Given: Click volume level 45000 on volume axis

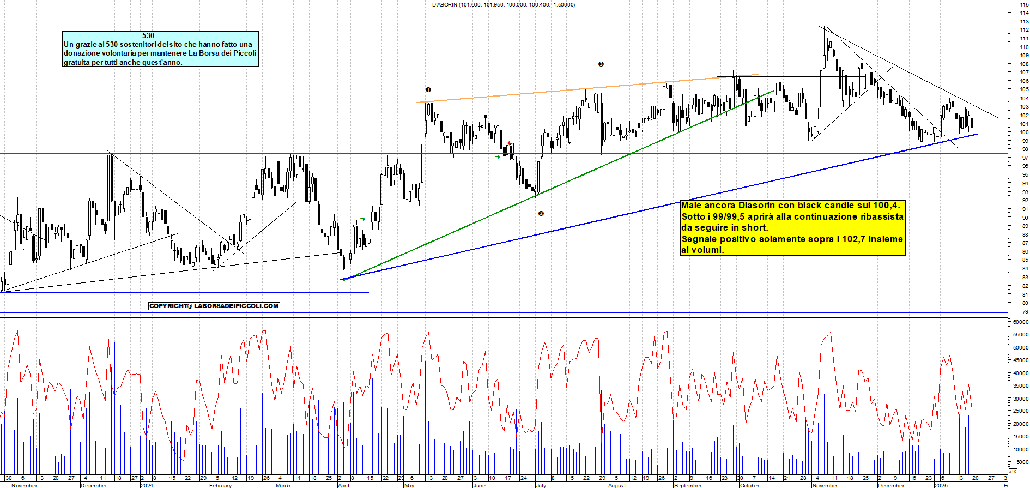Looking at the screenshot, I should coord(1021,360).
